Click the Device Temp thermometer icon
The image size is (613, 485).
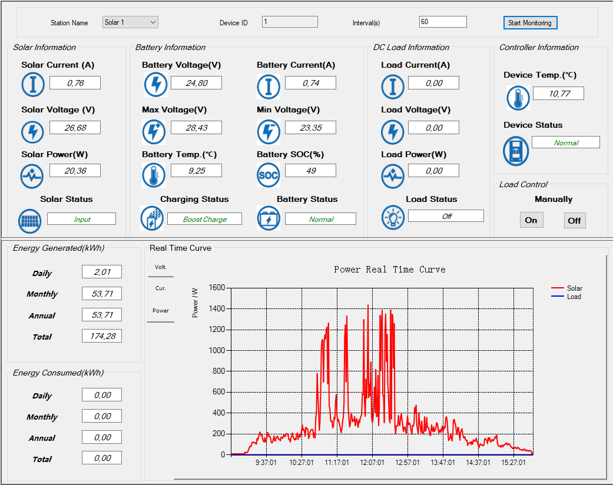point(518,98)
